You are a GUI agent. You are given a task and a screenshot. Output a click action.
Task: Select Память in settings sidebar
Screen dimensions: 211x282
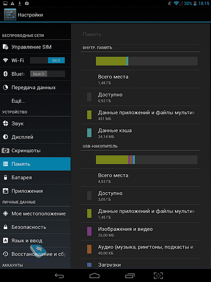tap(35, 164)
